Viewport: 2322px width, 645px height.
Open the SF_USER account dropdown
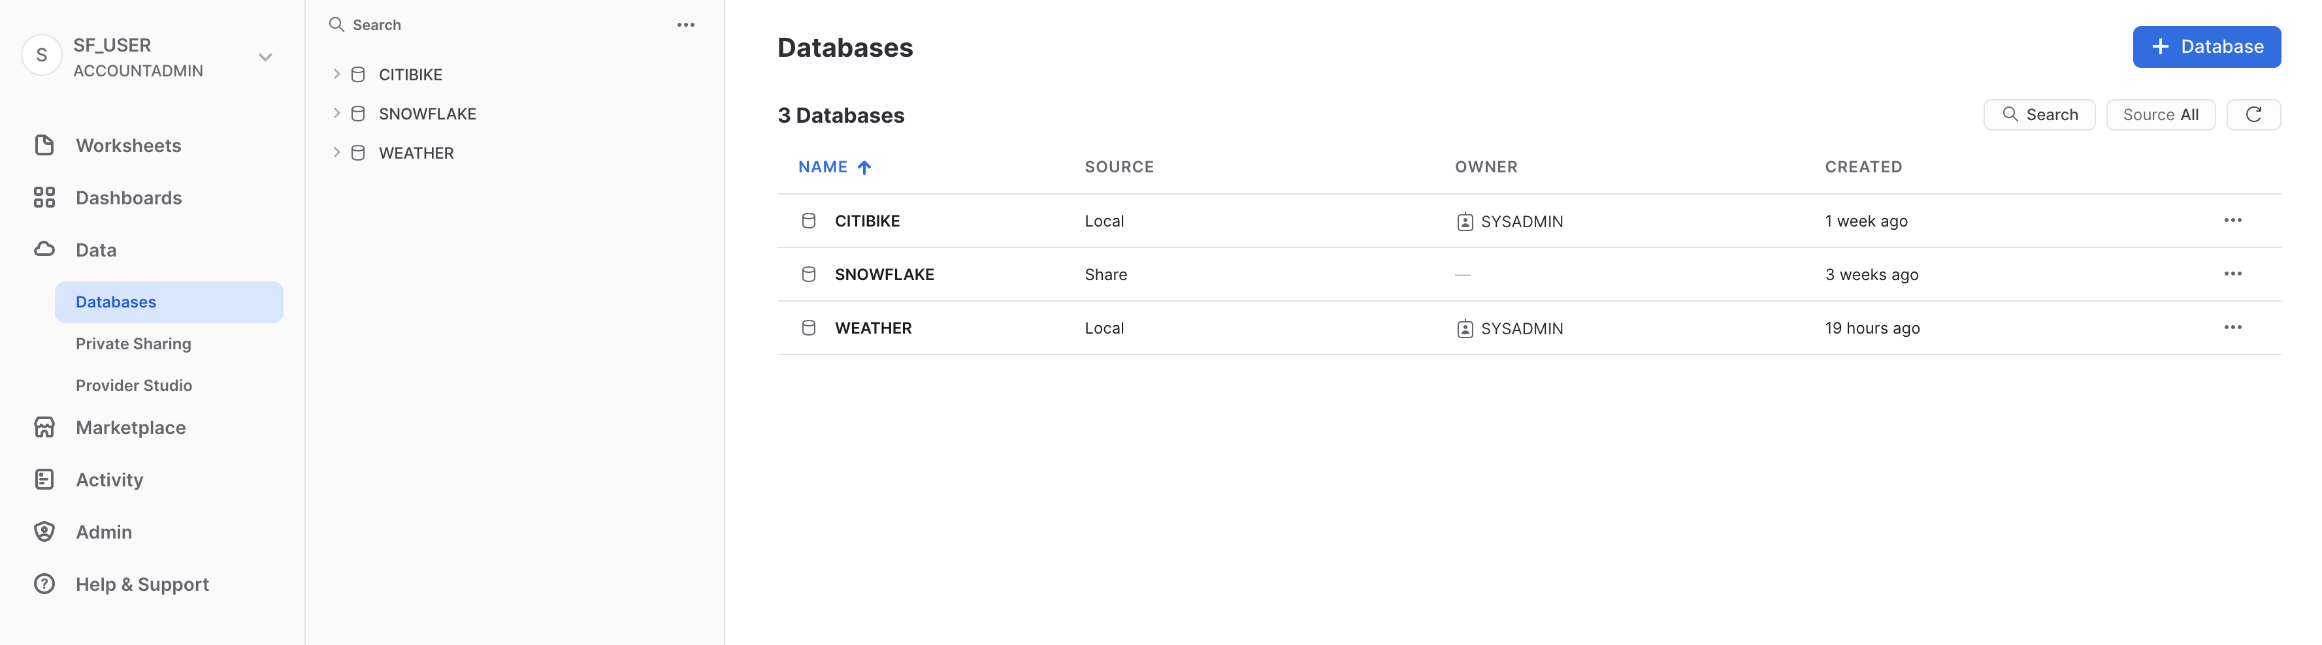coord(265,57)
